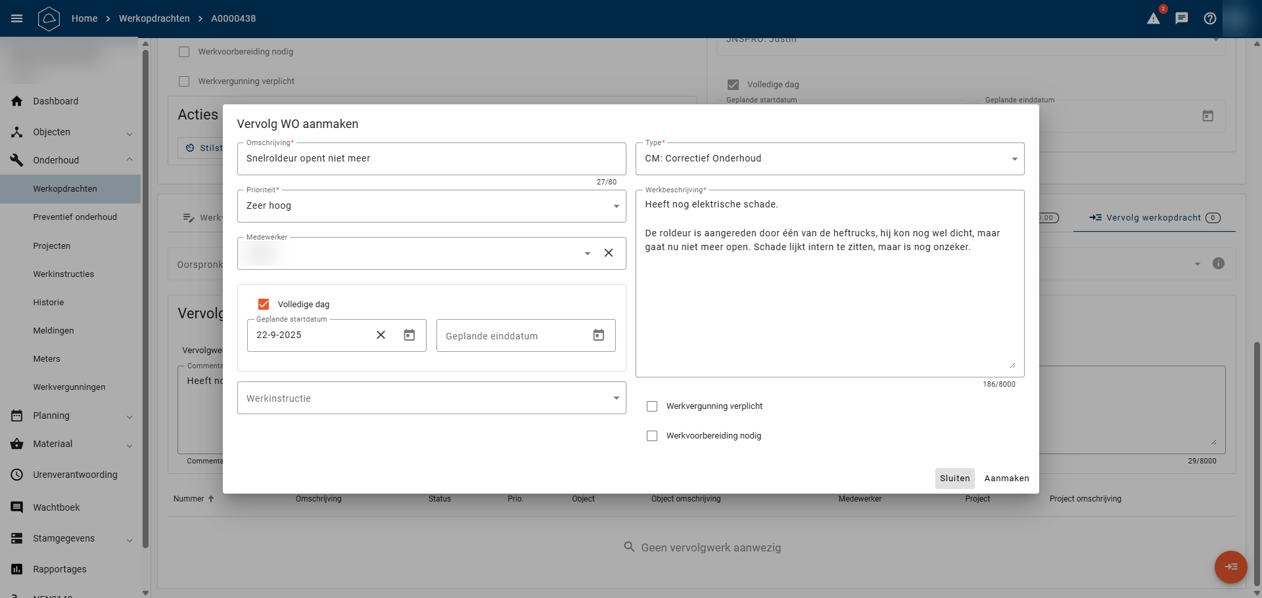Click the orange floating action button
The width and height of the screenshot is (1262, 598).
(x=1230, y=566)
